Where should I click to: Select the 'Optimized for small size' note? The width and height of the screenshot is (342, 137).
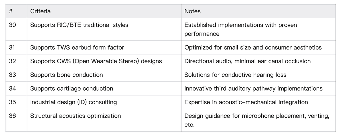[253, 48]
